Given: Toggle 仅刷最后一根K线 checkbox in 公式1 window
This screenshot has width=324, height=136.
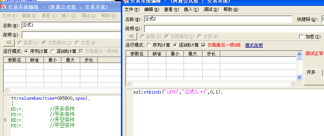Looking at the screenshot, I should click(81, 51).
